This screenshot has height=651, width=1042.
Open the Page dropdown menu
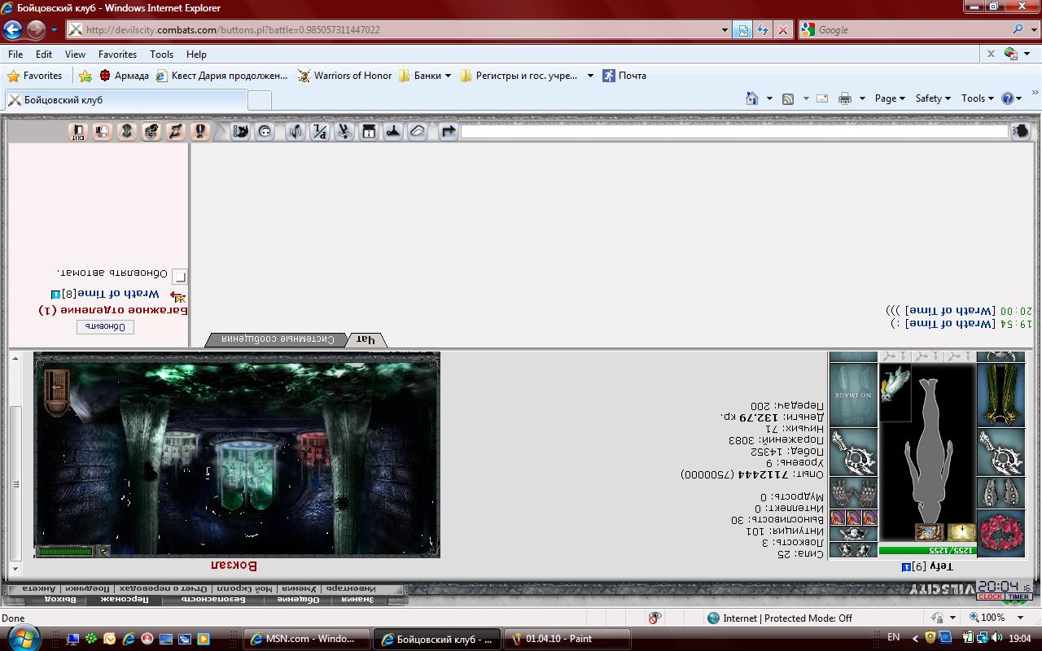pos(890,98)
